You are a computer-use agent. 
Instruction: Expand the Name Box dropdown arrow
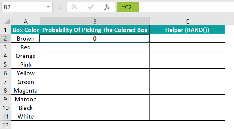pyautogui.click(x=48, y=7)
